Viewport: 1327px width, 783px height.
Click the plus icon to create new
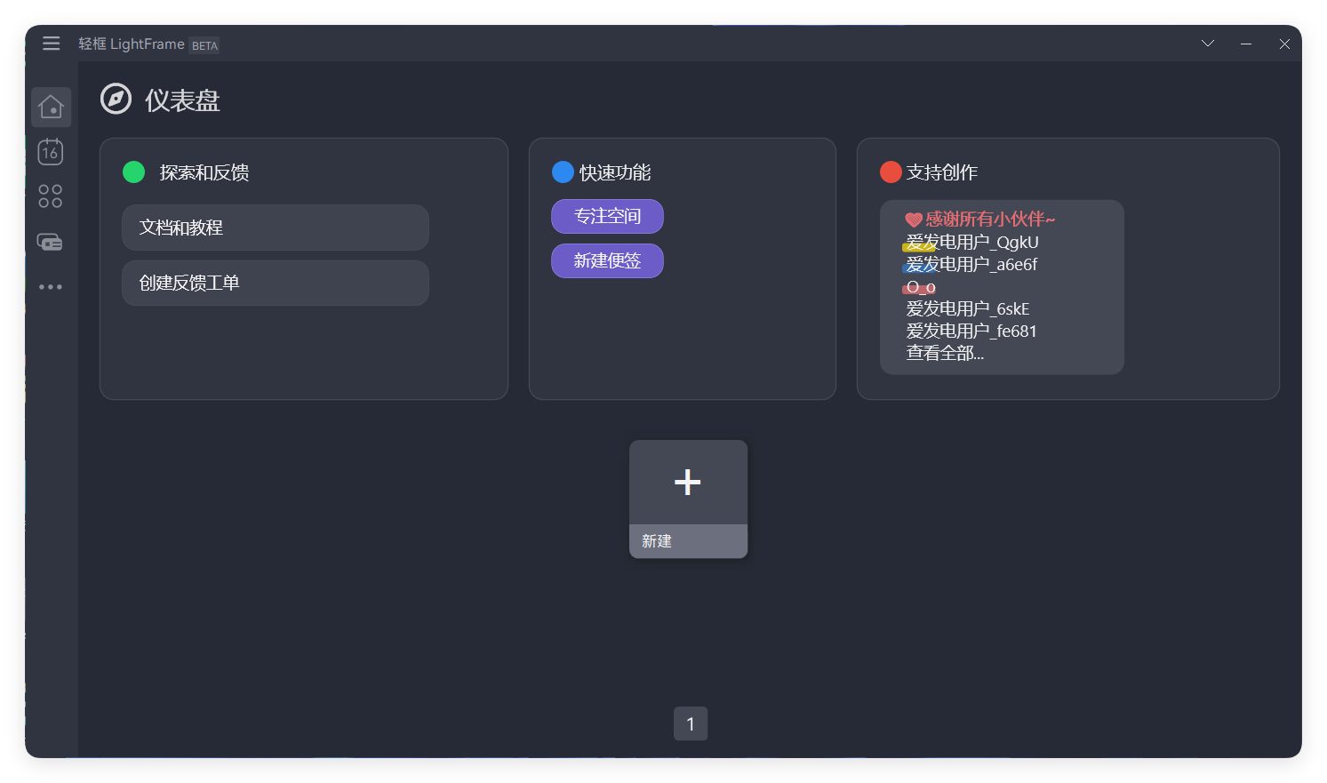click(x=688, y=483)
